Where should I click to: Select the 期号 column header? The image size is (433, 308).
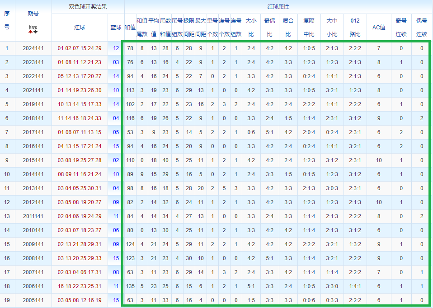coord(33,14)
